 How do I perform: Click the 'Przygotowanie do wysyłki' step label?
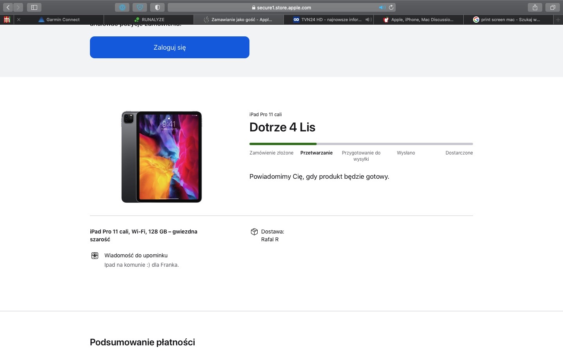point(361,156)
